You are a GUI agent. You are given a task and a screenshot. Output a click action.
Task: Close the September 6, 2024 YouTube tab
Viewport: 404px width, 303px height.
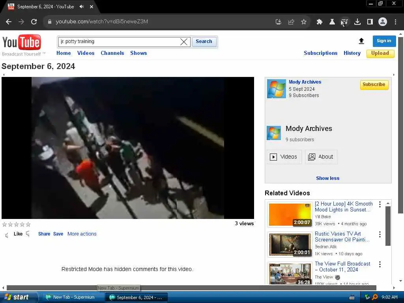[92, 7]
